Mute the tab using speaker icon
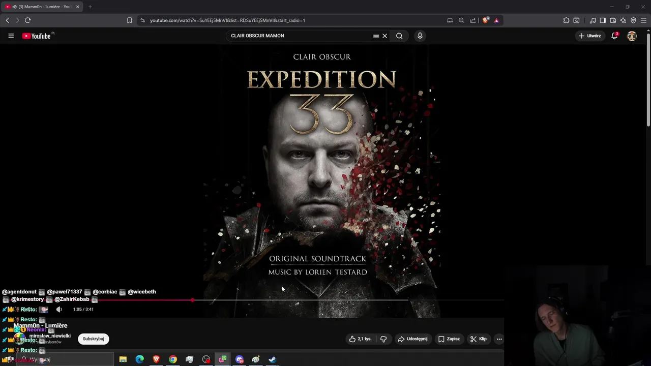 14,7
